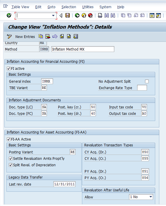Click the Last rev. date field
The height and width of the screenshot is (206, 166).
pyautogui.click(x=64, y=184)
